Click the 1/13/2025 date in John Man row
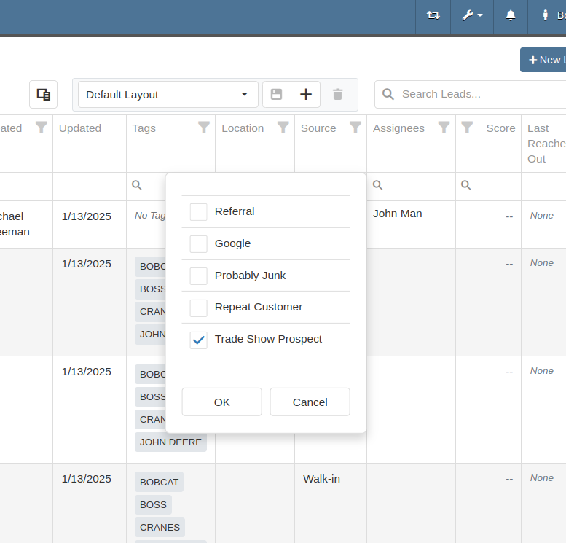566x543 pixels. click(x=86, y=216)
